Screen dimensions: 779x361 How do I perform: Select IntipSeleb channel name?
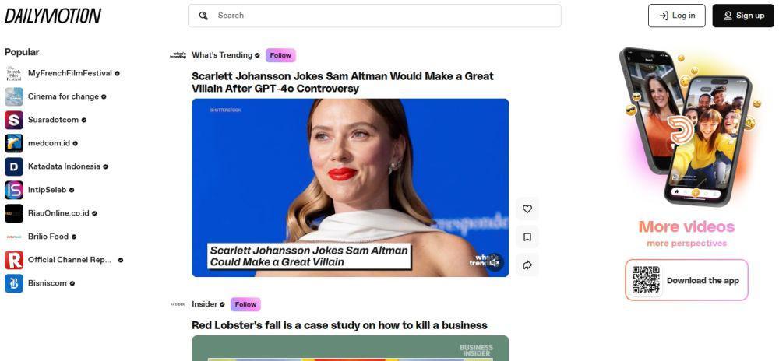click(x=48, y=190)
